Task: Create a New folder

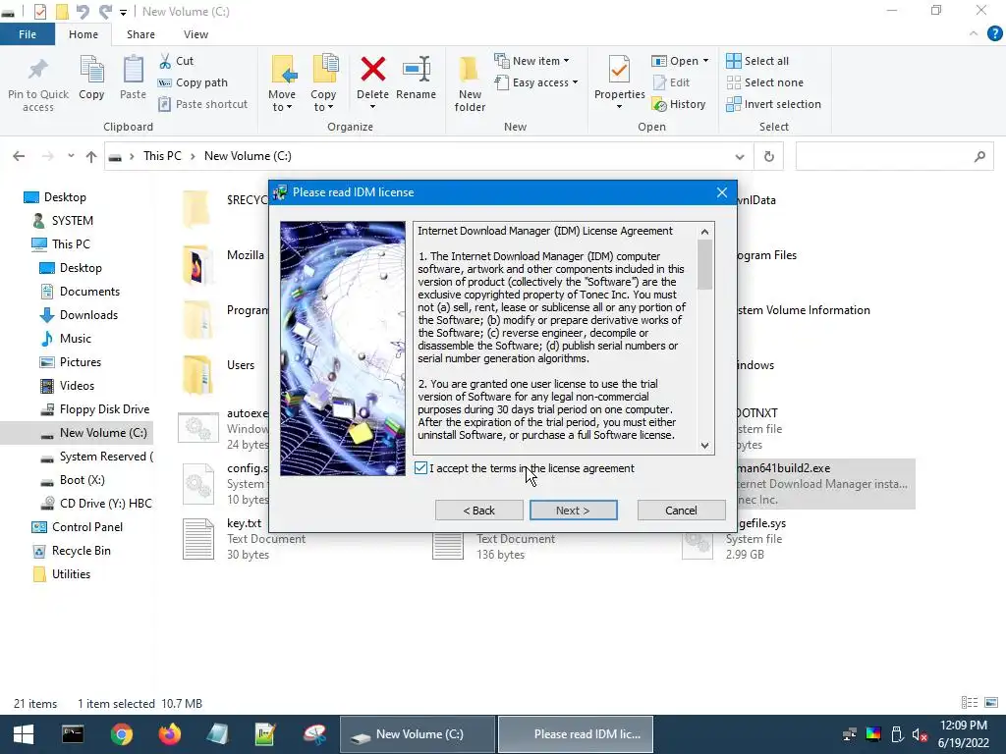Action: [x=470, y=83]
